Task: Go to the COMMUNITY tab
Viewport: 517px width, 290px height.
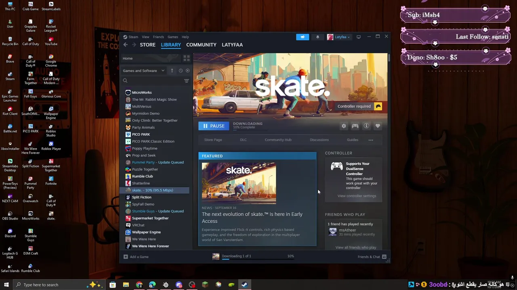Action: tap(201, 45)
